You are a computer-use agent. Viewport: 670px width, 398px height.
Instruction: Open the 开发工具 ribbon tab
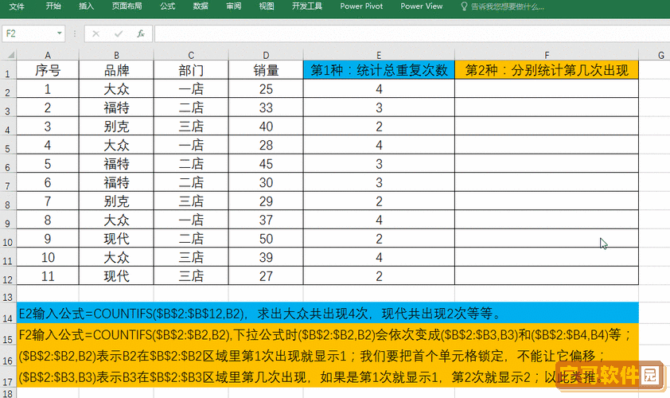click(307, 6)
